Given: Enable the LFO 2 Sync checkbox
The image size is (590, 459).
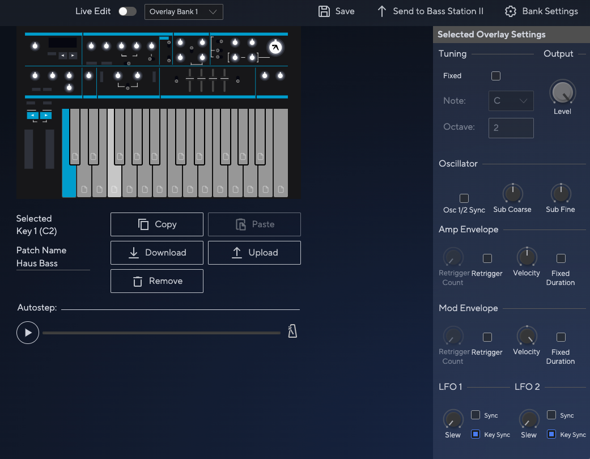Looking at the screenshot, I should coord(551,415).
